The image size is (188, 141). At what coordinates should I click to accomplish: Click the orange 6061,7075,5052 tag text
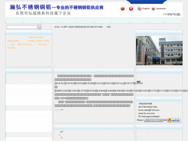click(25, 44)
